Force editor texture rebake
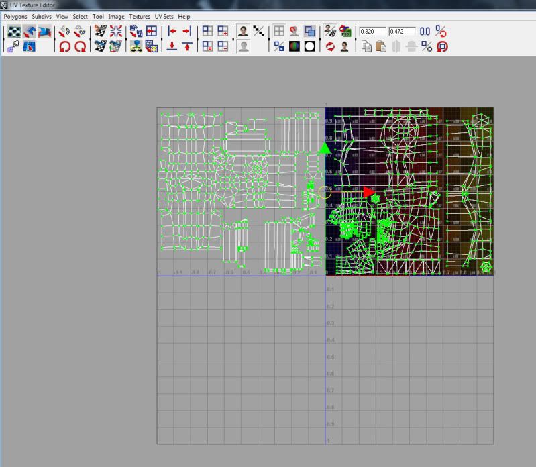 click(330, 46)
